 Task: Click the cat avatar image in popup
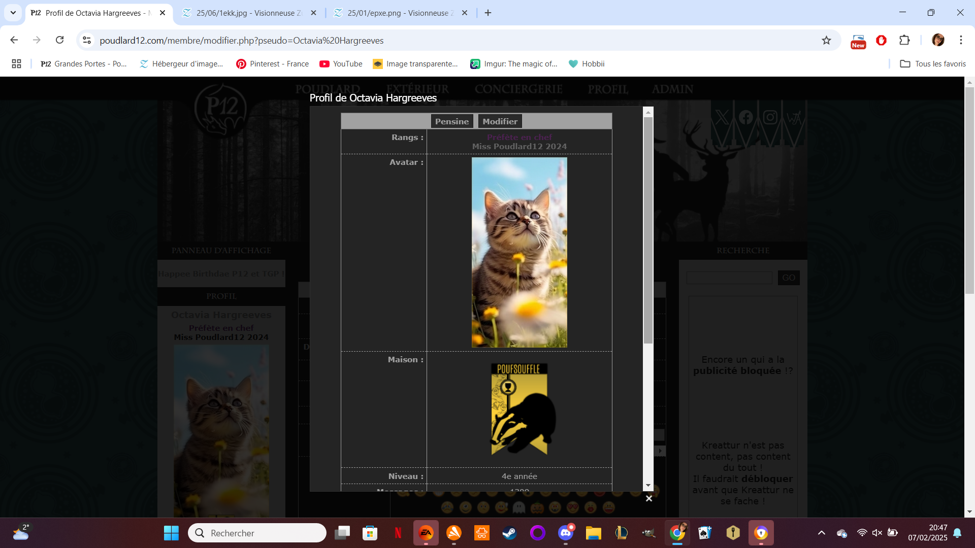(519, 252)
